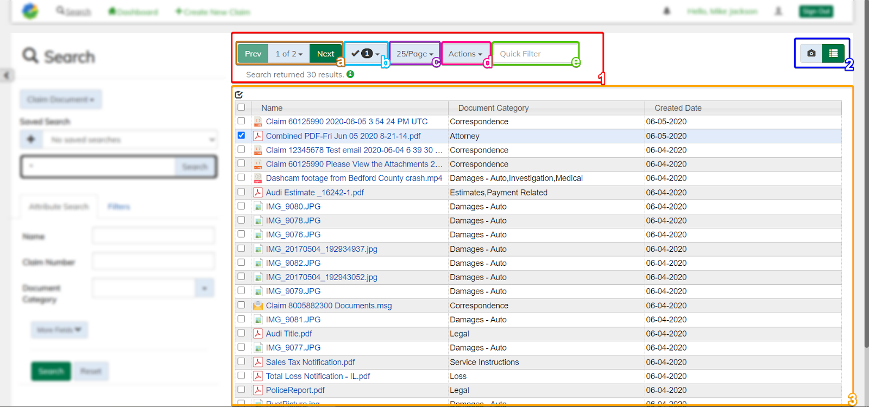This screenshot has height=407, width=869.
Task: Click the video file icon for Dashcam footage
Action: [258, 178]
